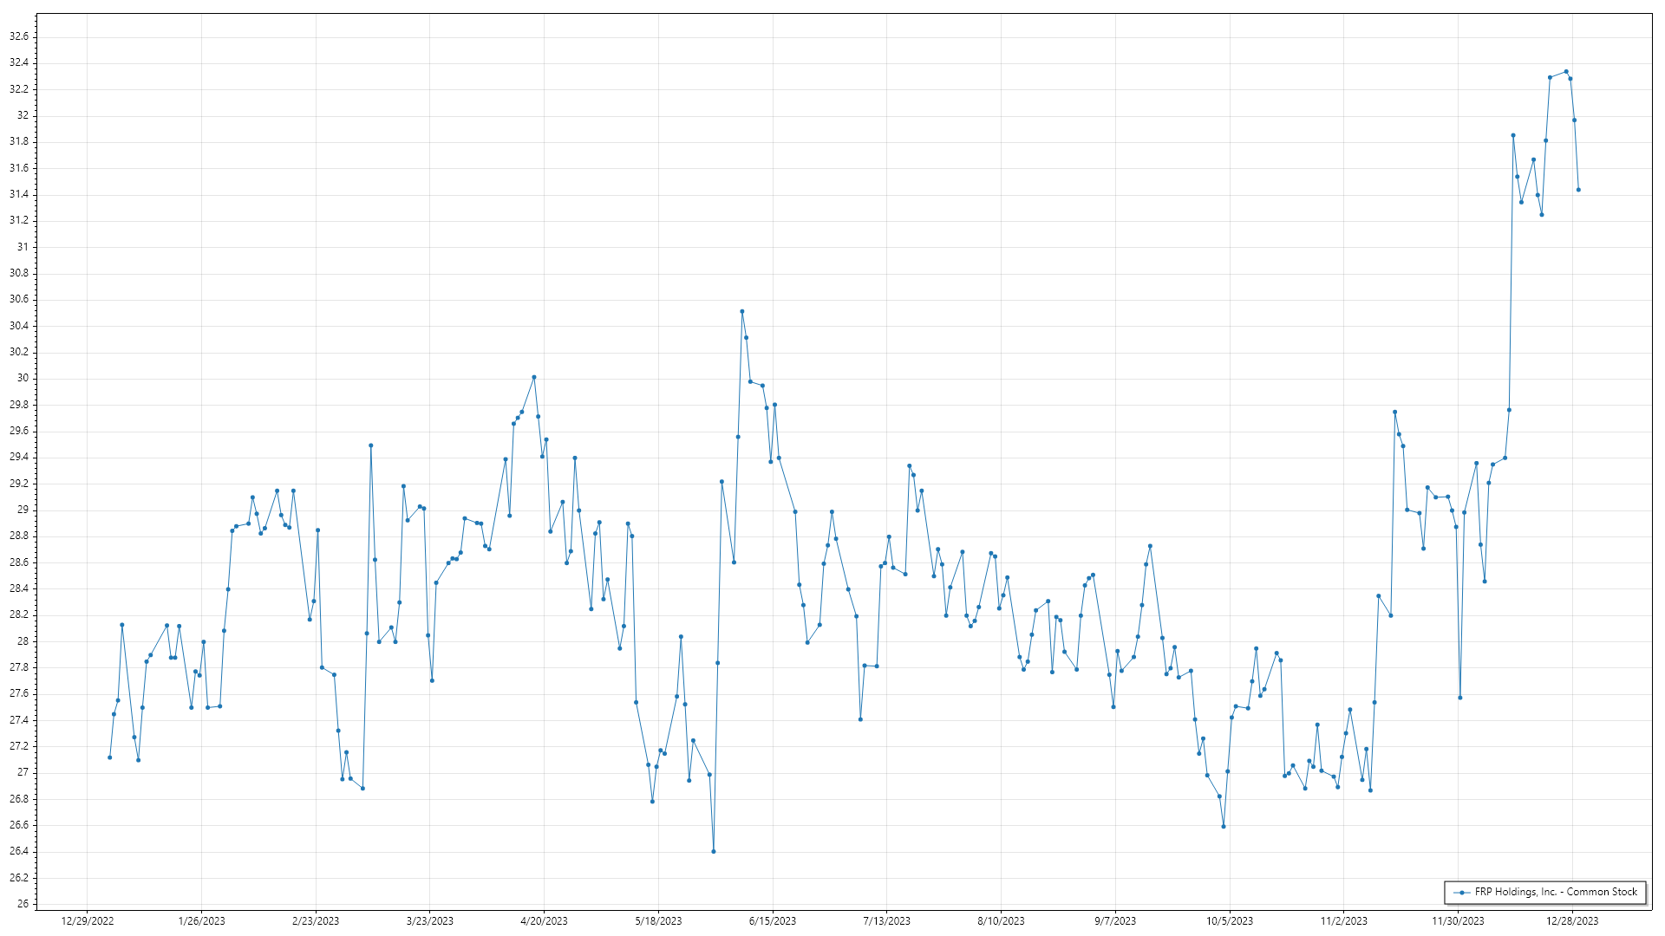Click the early March spike point near 29.5
The height and width of the screenshot is (936, 1665).
370,445
